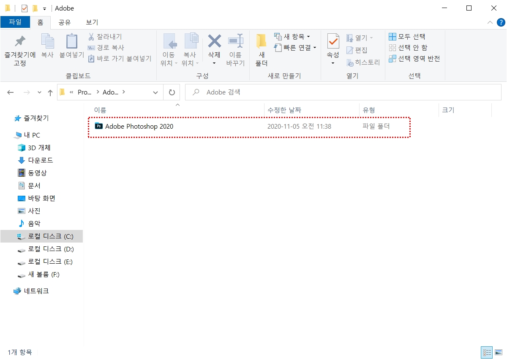The height and width of the screenshot is (359, 507).
Task: Open the address bar history dropdown
Action: click(x=155, y=92)
